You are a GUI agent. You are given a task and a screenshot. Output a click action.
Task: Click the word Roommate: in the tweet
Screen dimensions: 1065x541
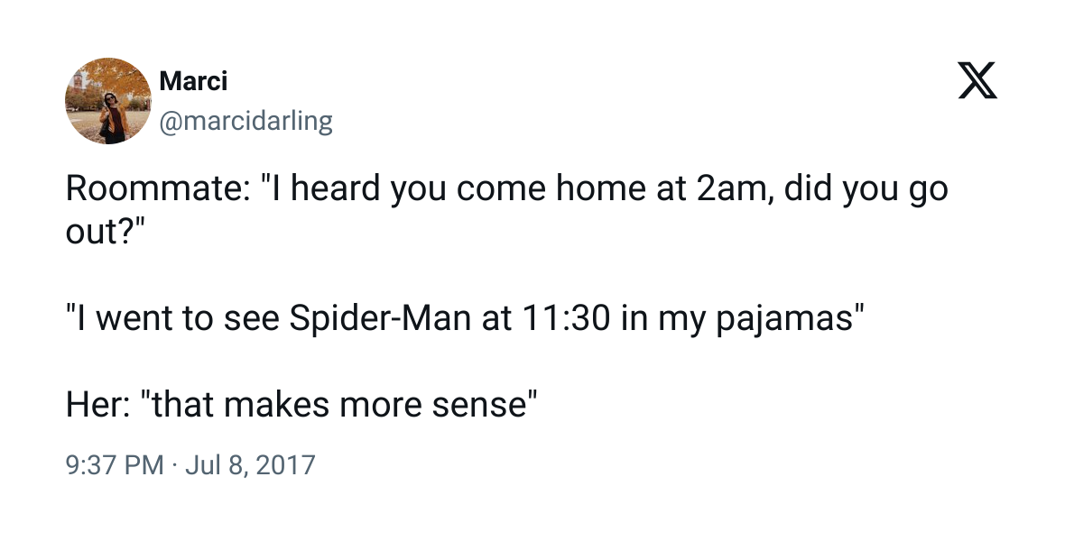point(158,188)
